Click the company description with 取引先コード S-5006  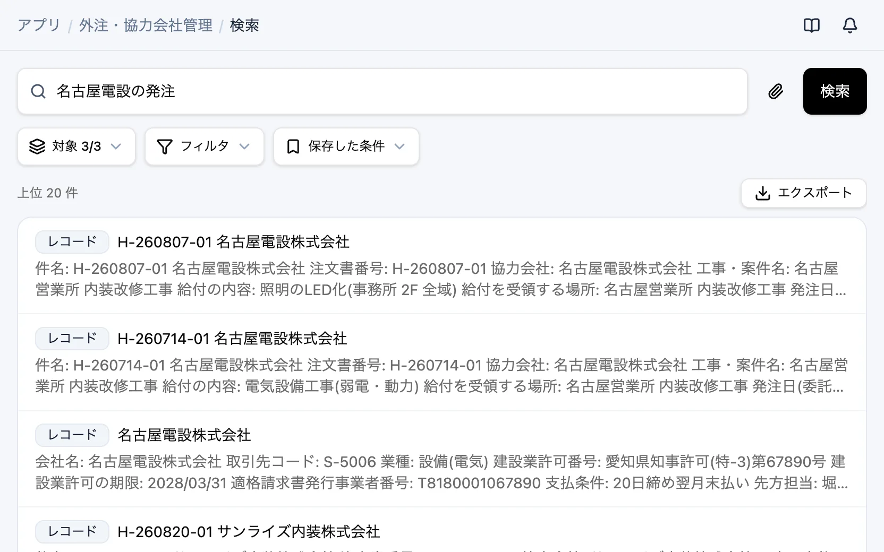pos(441,472)
